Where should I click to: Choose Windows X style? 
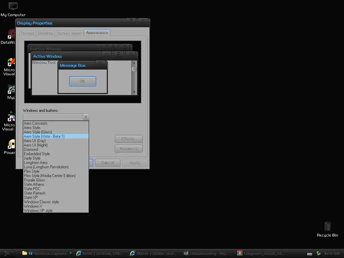[56, 206]
